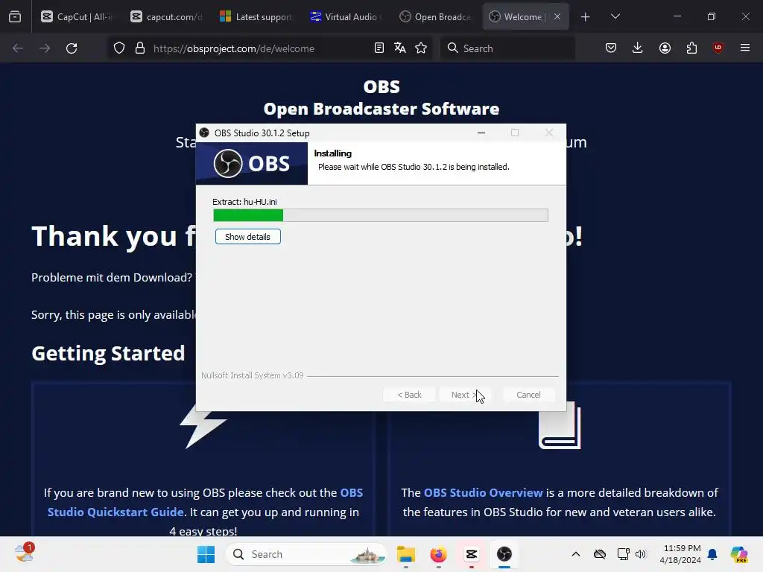
Task: Launch Copilot preview from taskbar
Action: coord(739,554)
